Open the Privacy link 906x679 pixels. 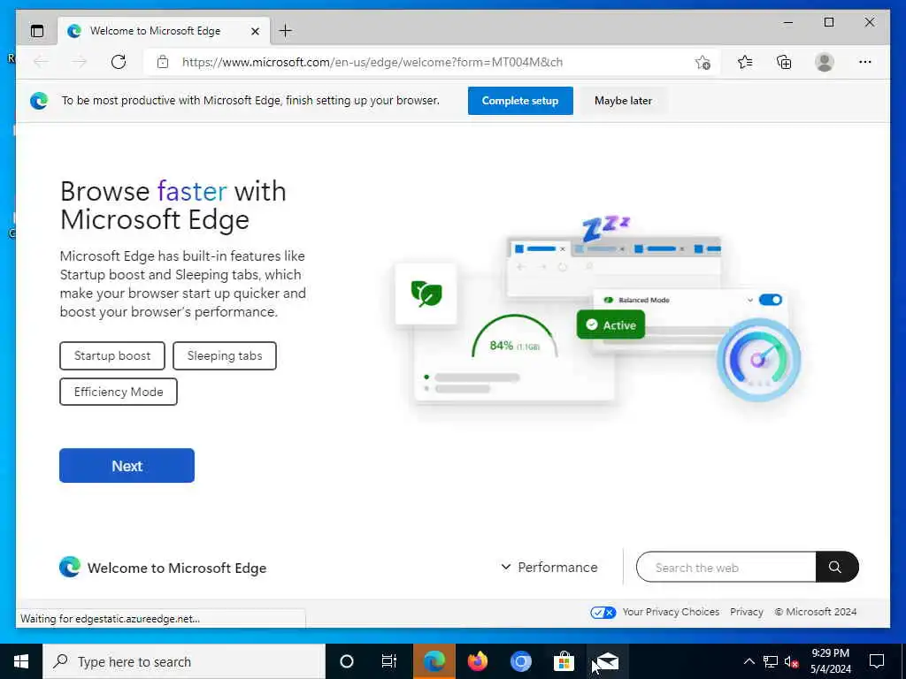(x=747, y=612)
